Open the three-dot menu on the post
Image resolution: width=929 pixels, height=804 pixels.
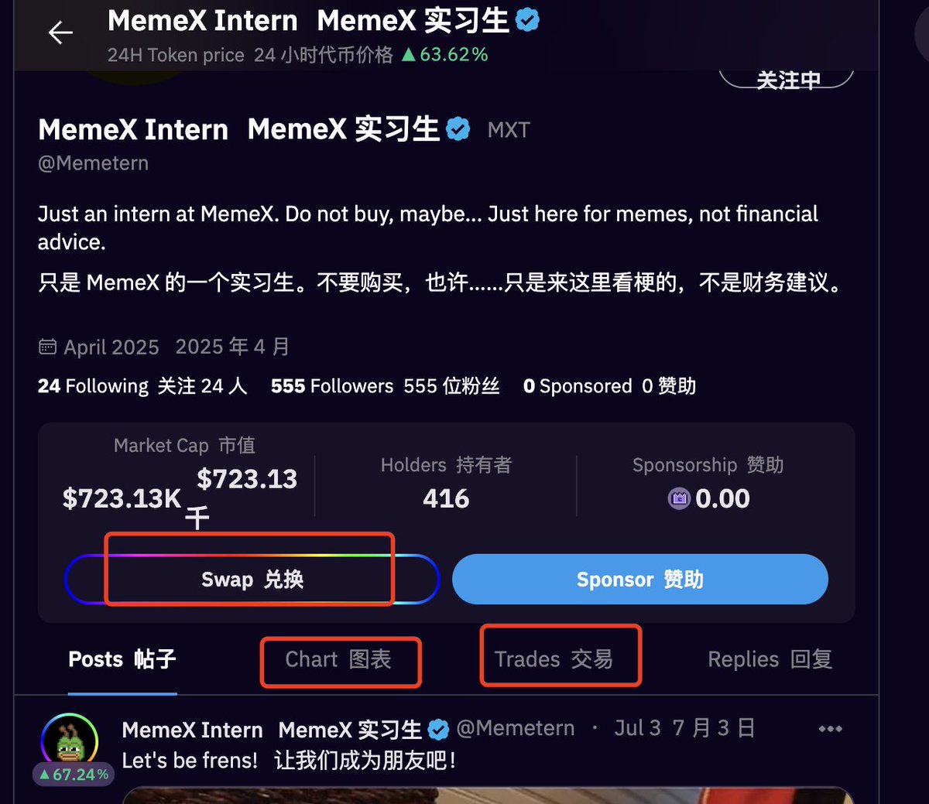tap(830, 729)
